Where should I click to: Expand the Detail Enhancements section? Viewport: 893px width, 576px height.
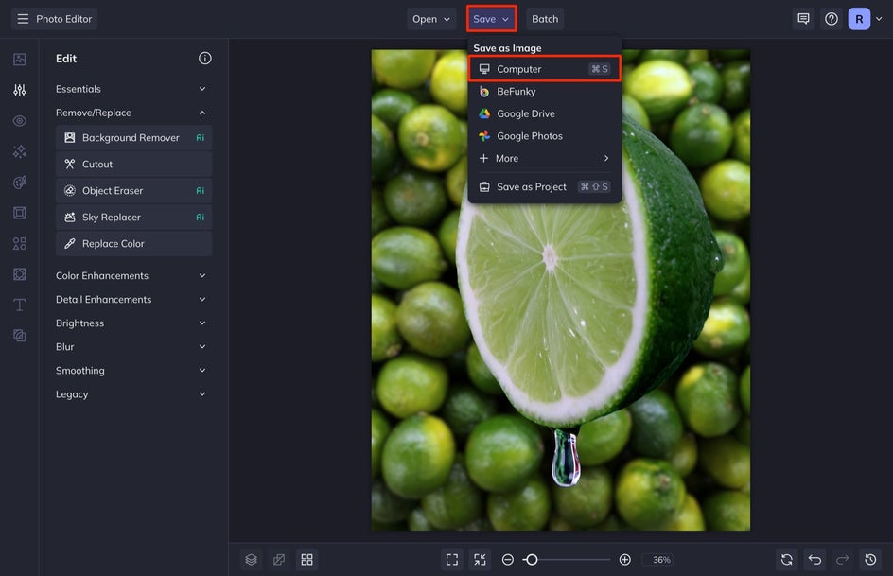[131, 300]
